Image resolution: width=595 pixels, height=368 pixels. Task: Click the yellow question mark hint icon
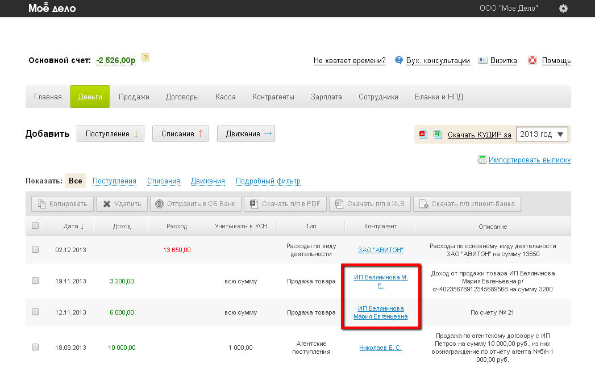coord(145,58)
